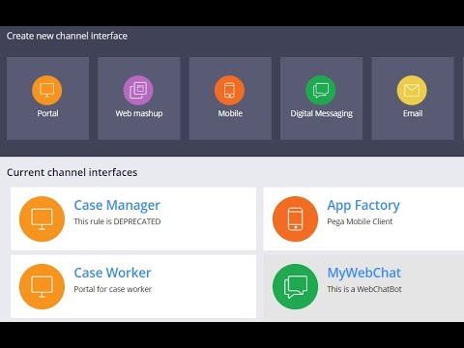Select the Mobile tile label

230,113
